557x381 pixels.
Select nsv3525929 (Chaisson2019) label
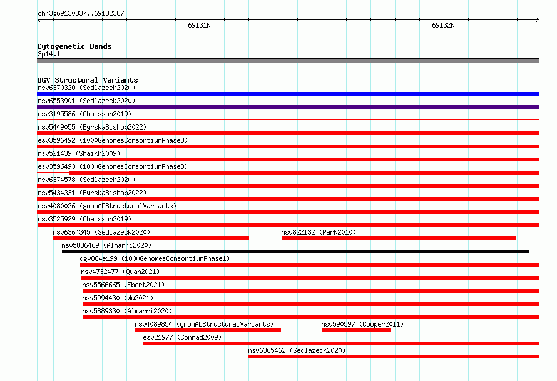[x=84, y=219]
